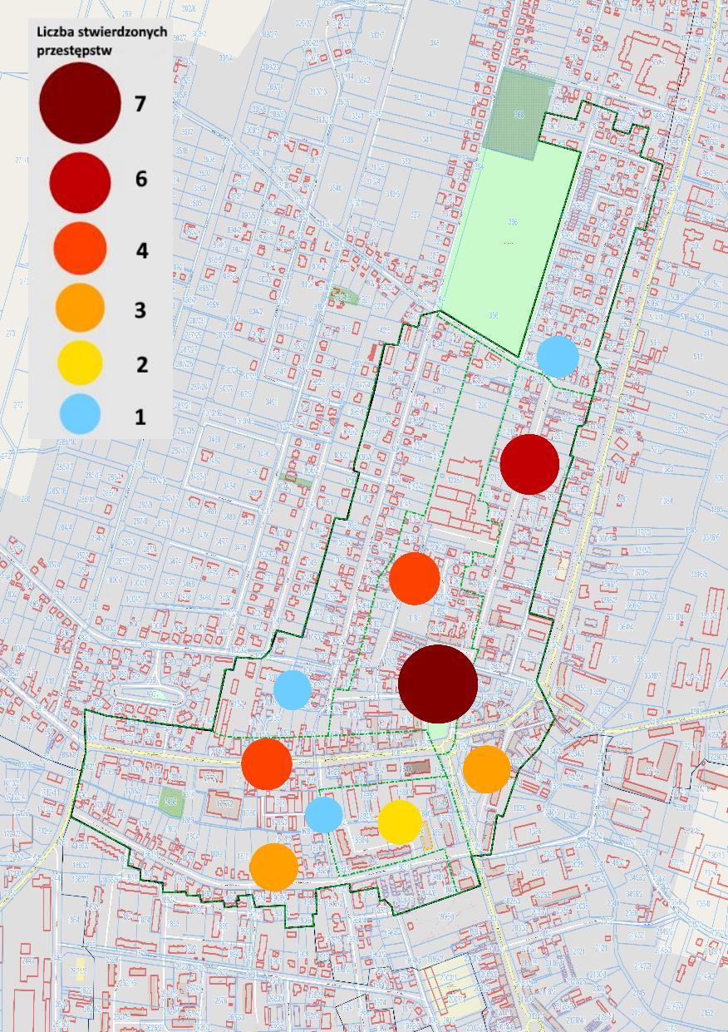
Task: Select the red legend circle labeled 6
Action: click(80, 182)
